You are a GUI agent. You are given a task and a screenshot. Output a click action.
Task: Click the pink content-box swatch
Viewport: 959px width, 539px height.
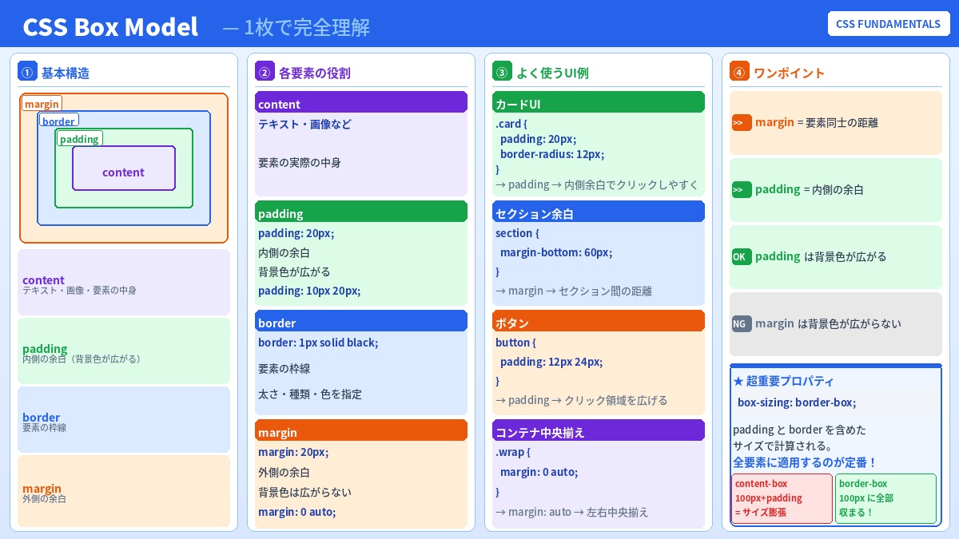[782, 498]
